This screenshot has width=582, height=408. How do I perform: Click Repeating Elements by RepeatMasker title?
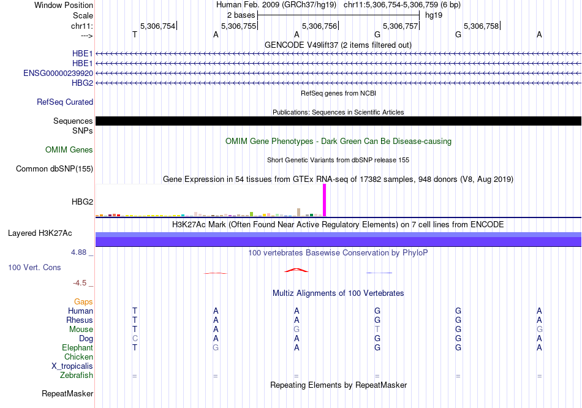[x=339, y=385]
